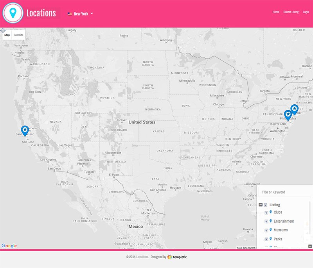This screenshot has width=313, height=268.
Task: Click the Locations pin logo in the header
Action: click(13, 13)
